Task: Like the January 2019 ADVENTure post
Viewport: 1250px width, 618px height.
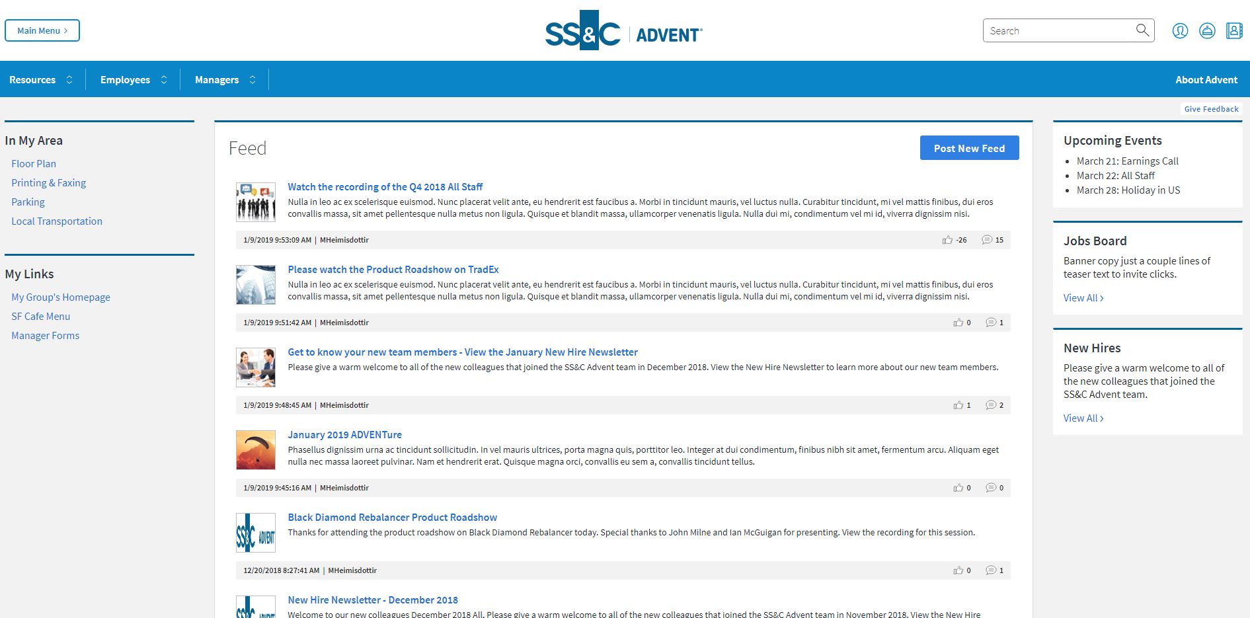Action: 958,488
